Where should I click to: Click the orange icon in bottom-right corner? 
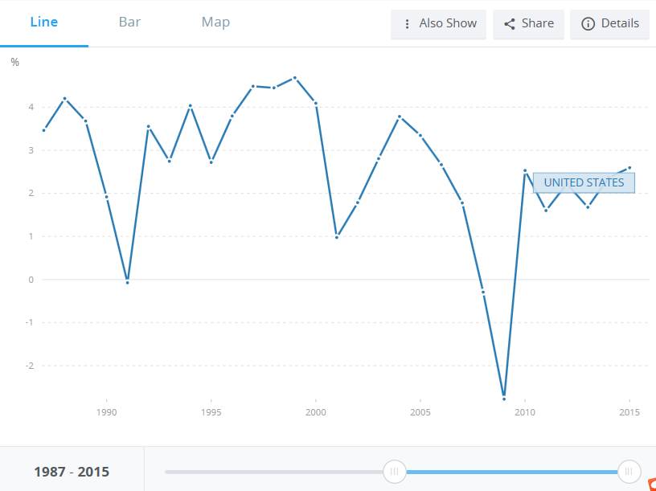click(651, 485)
